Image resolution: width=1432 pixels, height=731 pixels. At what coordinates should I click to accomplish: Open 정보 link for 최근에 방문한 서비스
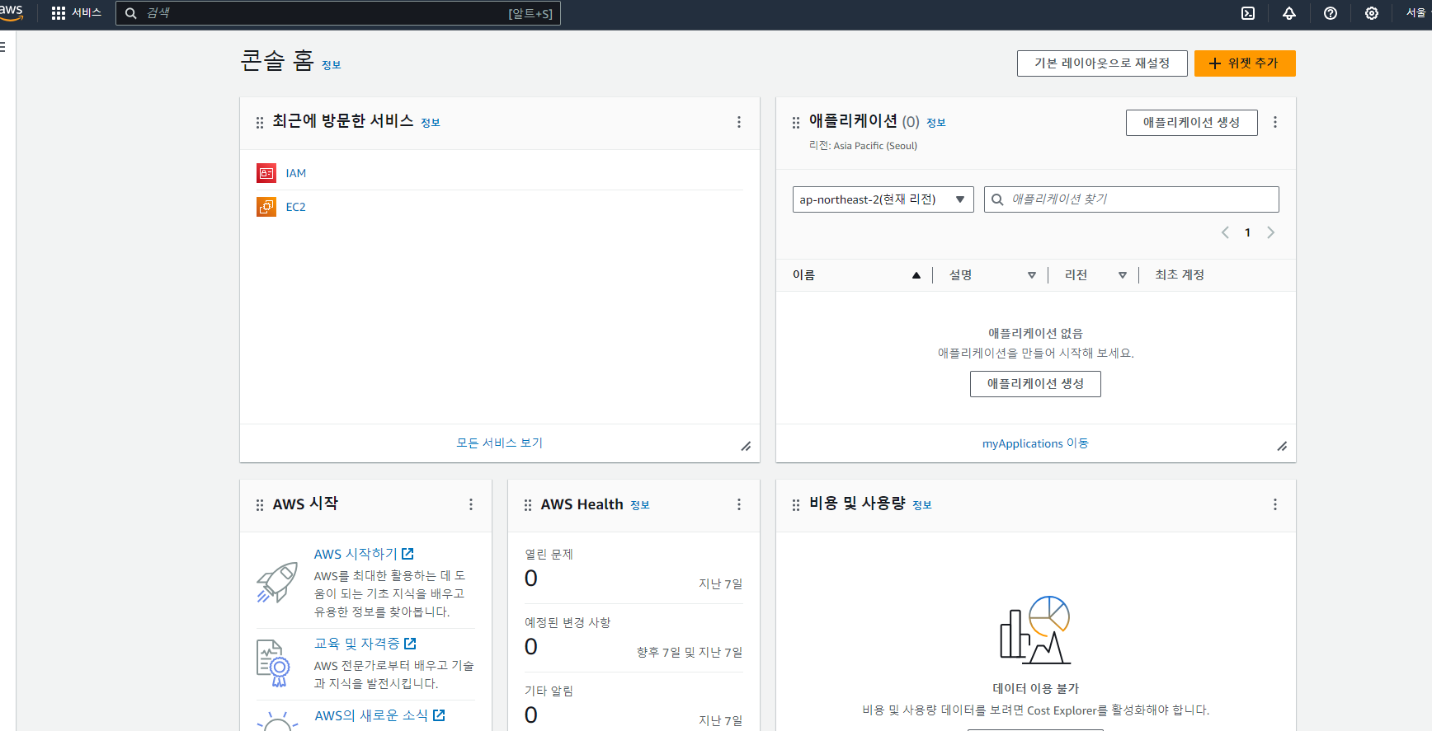point(431,123)
